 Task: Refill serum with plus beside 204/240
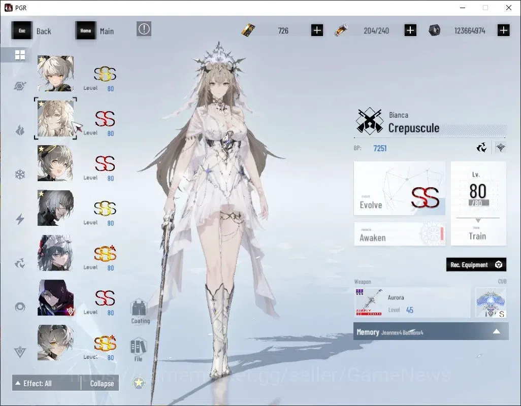pyautogui.click(x=410, y=30)
